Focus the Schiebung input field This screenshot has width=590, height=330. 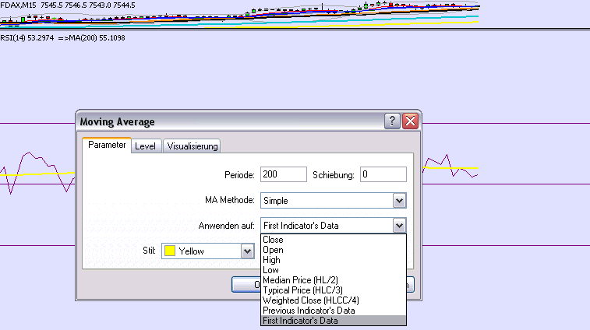(383, 174)
